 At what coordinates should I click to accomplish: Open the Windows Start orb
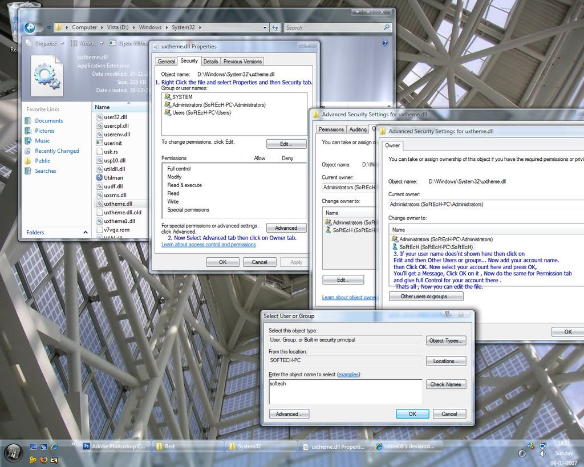[x=14, y=453]
